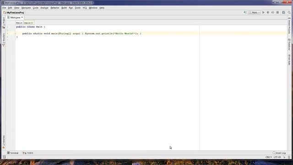Viewport: 293px width, 165px height.
Task: Toggle read-only lock icon in status bar
Action: (285, 157)
